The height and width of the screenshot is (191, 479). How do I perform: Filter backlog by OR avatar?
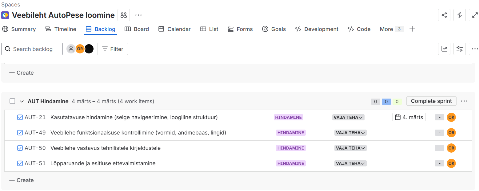tap(80, 49)
